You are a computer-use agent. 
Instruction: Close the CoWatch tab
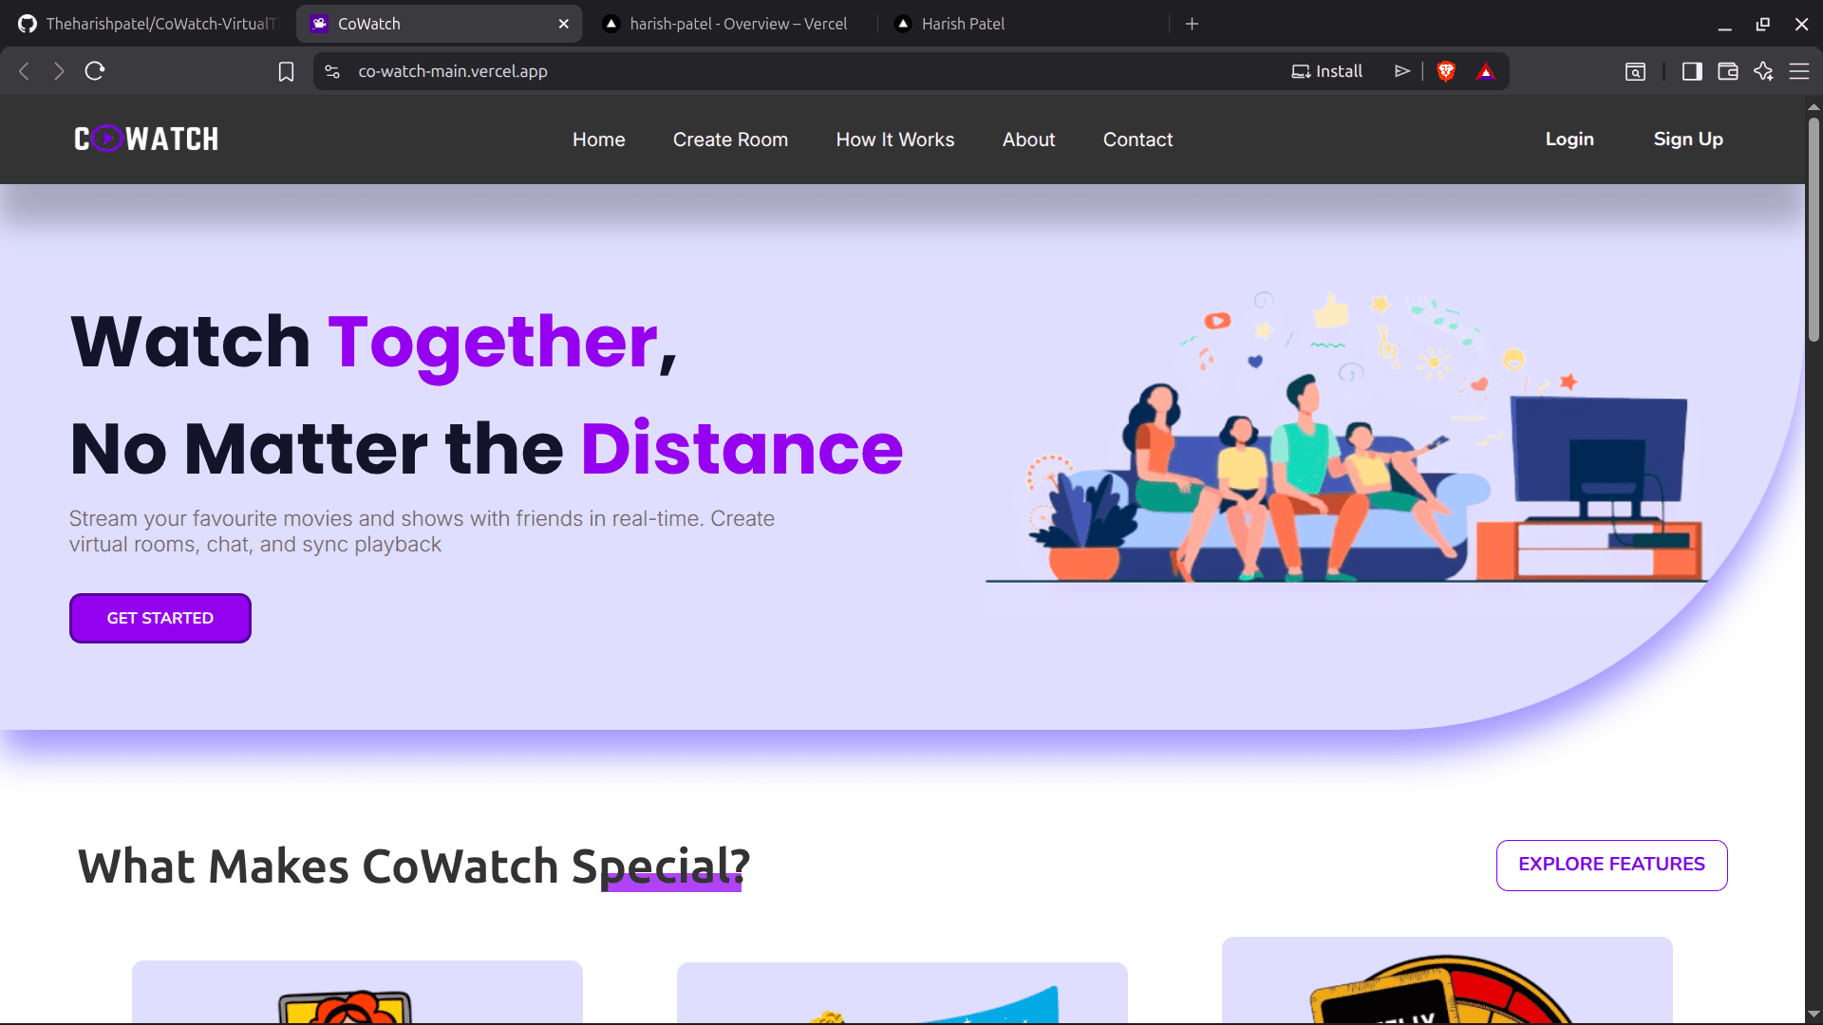[564, 24]
